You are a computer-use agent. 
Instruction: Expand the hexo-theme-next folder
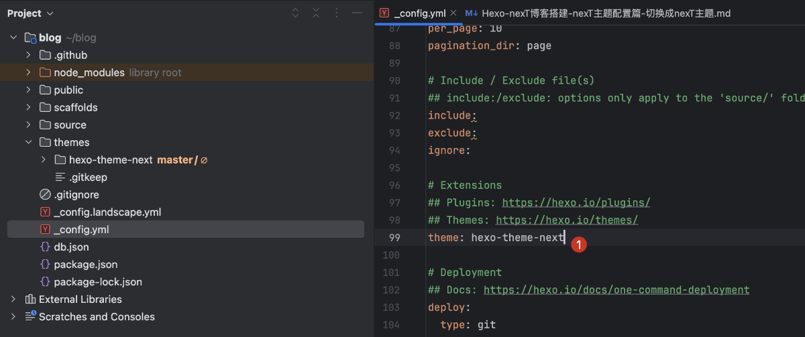pyautogui.click(x=44, y=160)
